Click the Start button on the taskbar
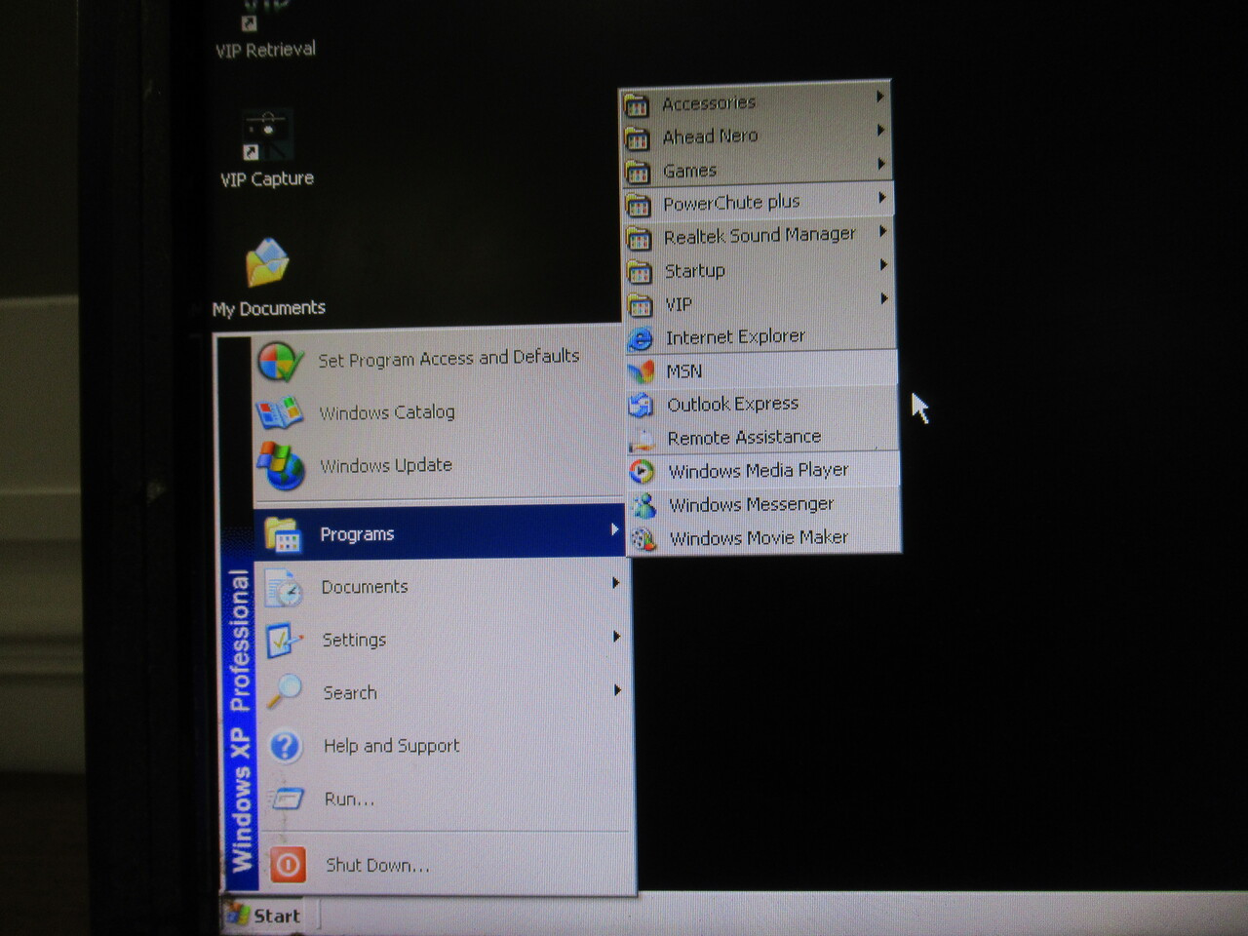 pyautogui.click(x=268, y=916)
